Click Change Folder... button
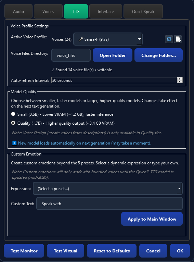 (x=159, y=55)
